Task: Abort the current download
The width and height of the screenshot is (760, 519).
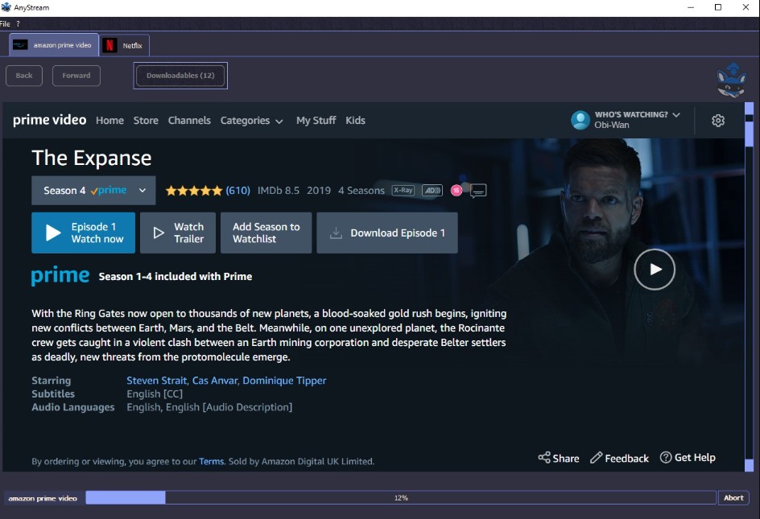Action: 733,498
